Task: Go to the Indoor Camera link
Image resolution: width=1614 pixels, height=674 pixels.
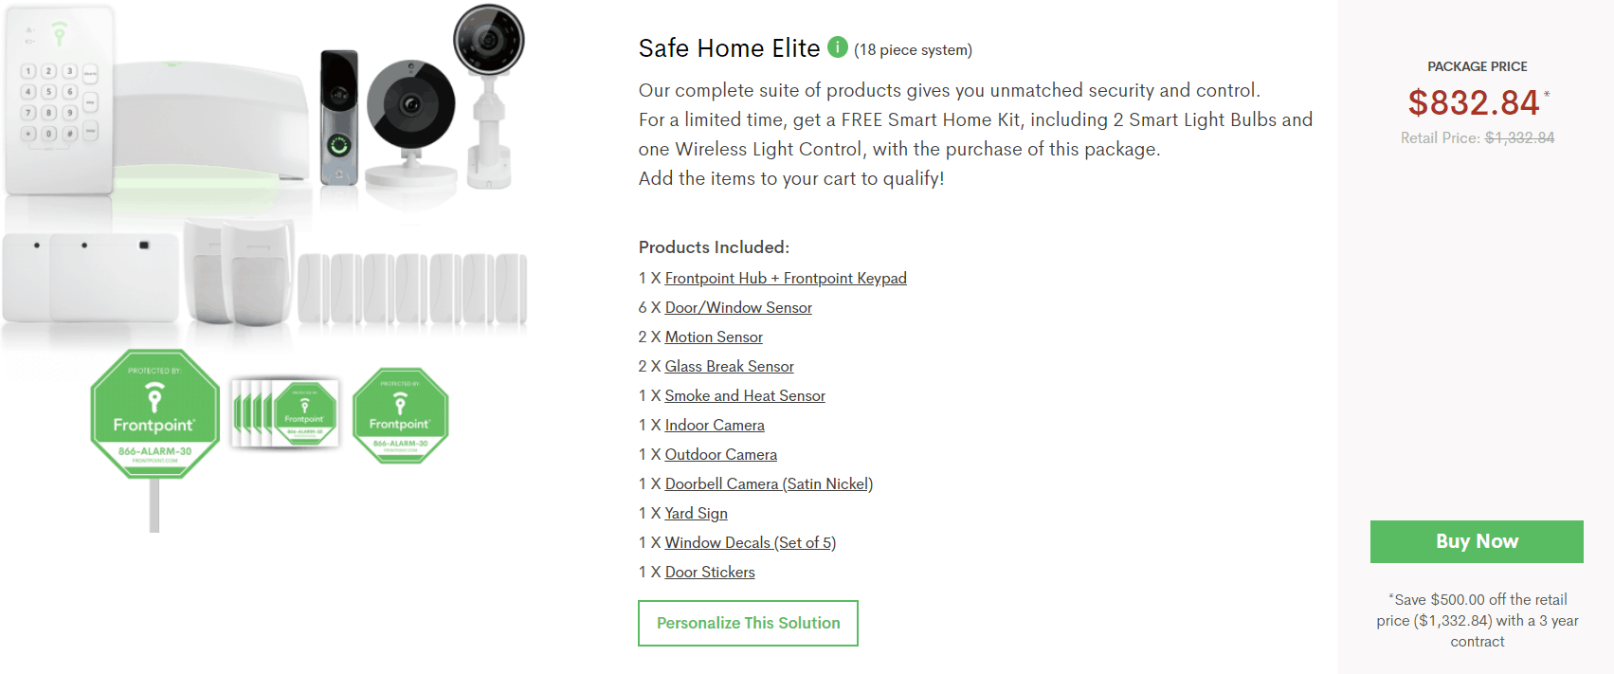Action: [x=714, y=425]
